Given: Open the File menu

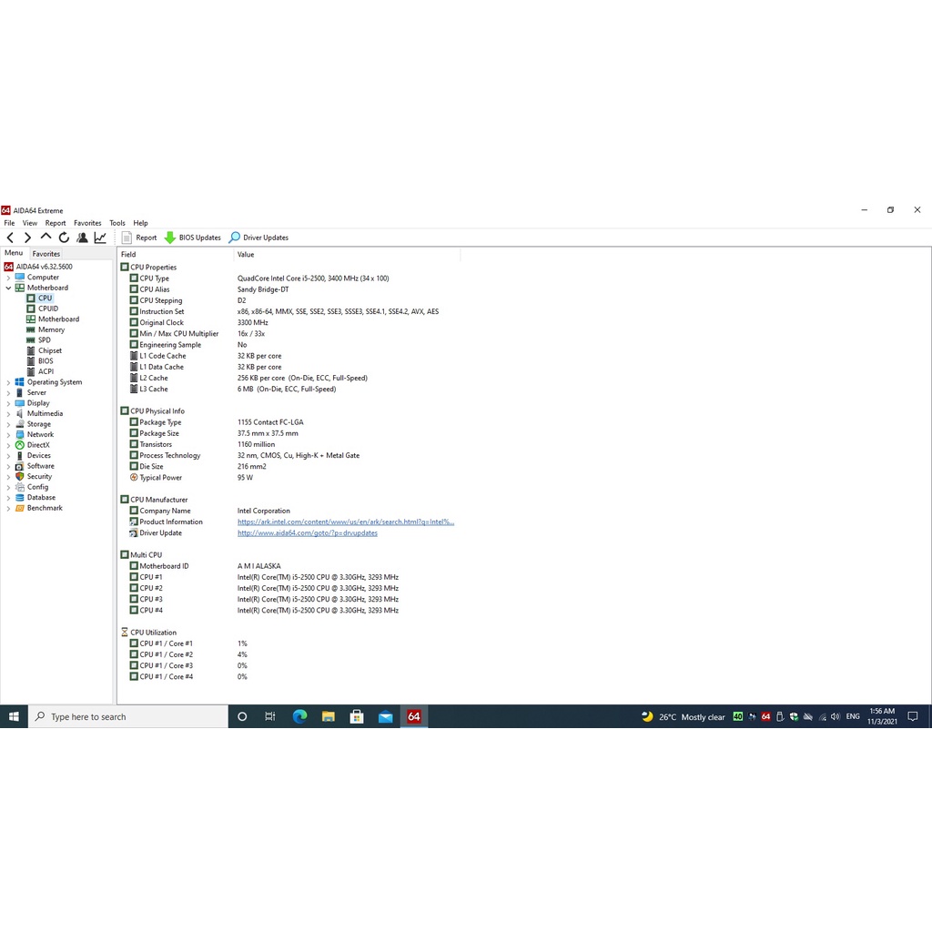Looking at the screenshot, I should [x=9, y=223].
